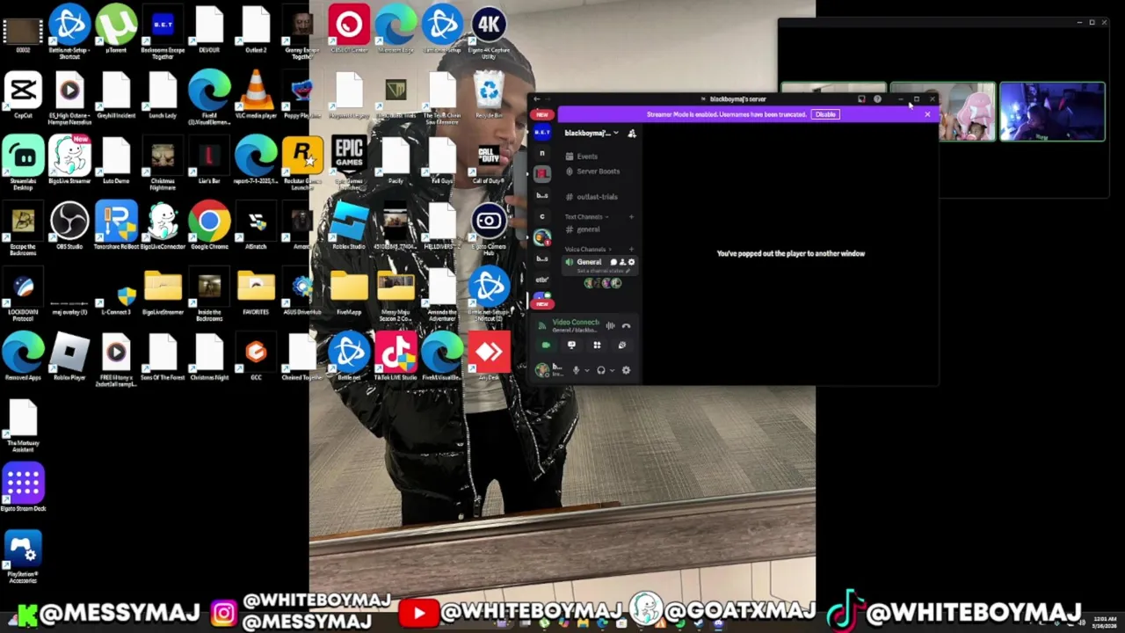Go back using Discord's back arrow
Screen dimensions: 1125x633
click(536, 99)
